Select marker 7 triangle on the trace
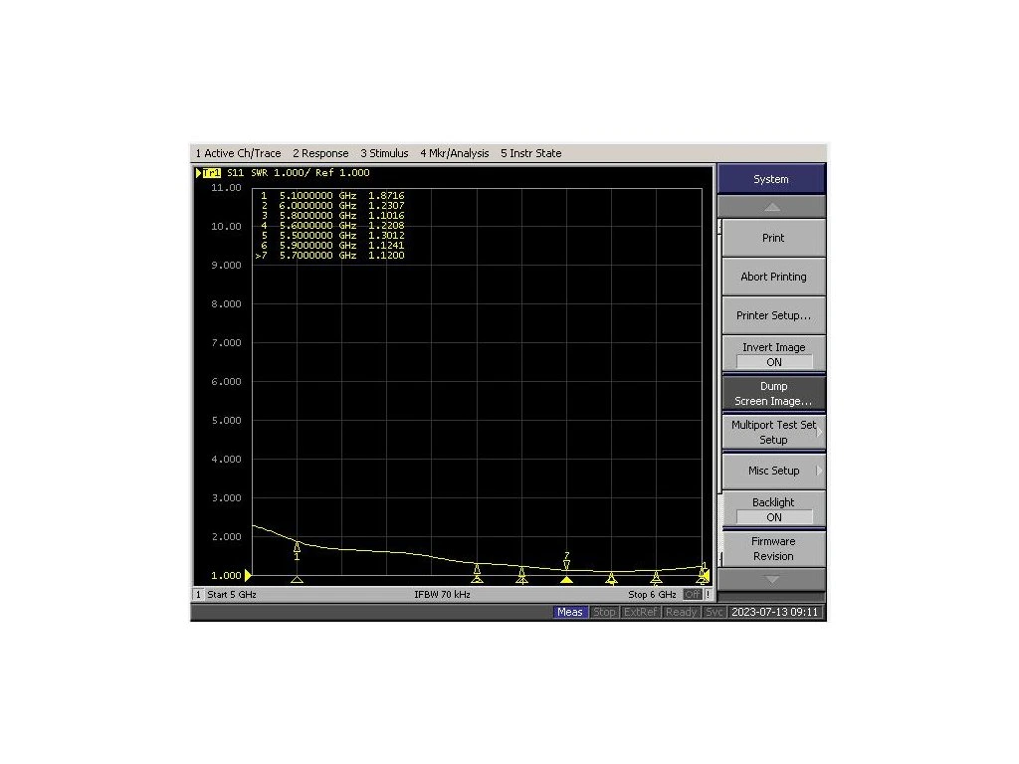1019x764 pixels. pyautogui.click(x=565, y=563)
